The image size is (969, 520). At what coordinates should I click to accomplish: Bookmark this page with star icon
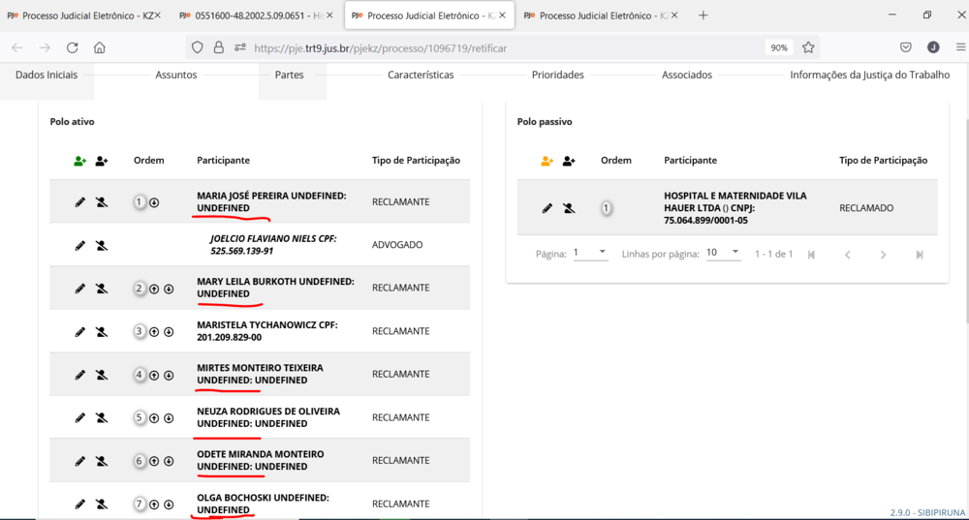click(808, 47)
